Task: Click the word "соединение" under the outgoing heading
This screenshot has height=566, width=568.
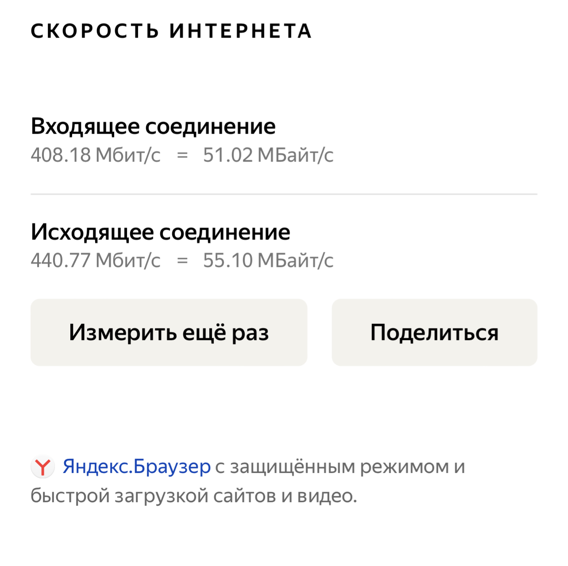Action: click(x=225, y=232)
